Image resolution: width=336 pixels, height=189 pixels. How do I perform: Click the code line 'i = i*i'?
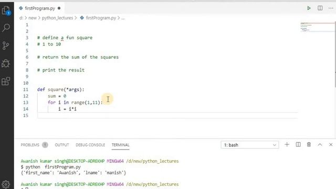67,109
